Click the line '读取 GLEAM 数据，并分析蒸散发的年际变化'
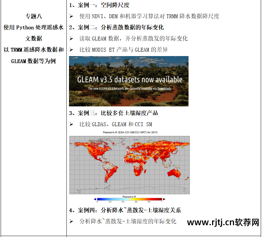The height and width of the screenshot is (237, 262). [134, 39]
